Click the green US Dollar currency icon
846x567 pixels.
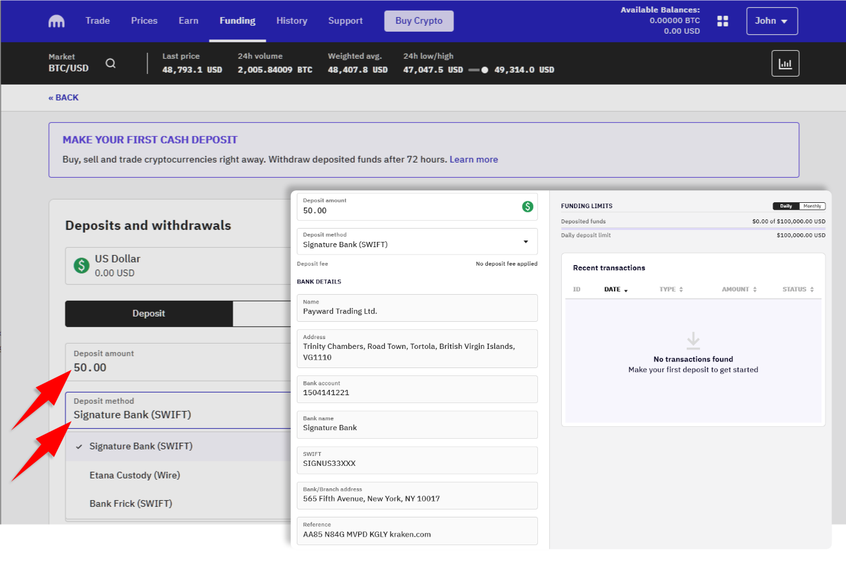tap(81, 266)
